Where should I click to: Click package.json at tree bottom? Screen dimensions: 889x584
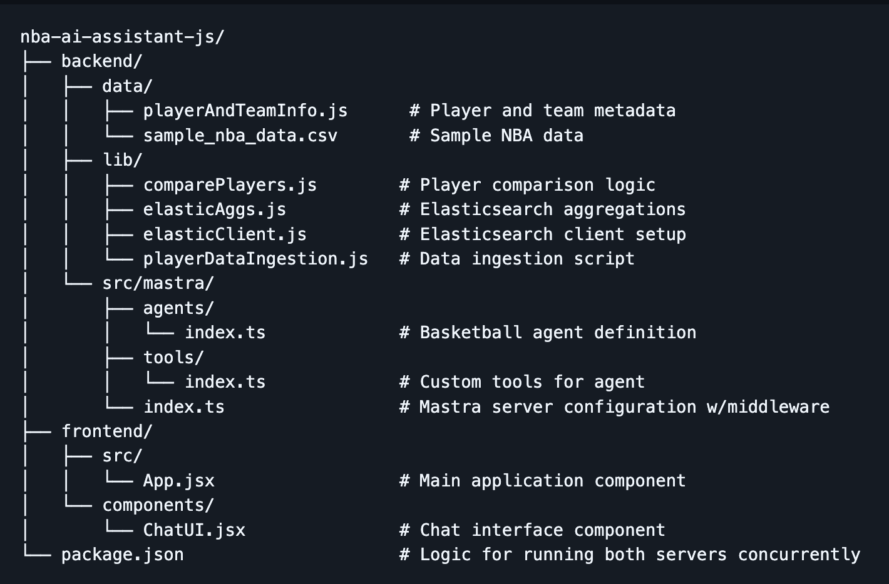pyautogui.click(x=122, y=555)
